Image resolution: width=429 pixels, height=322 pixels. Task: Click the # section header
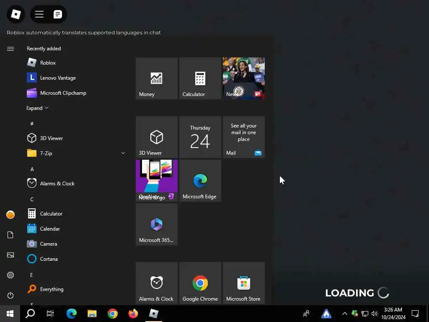(32, 124)
